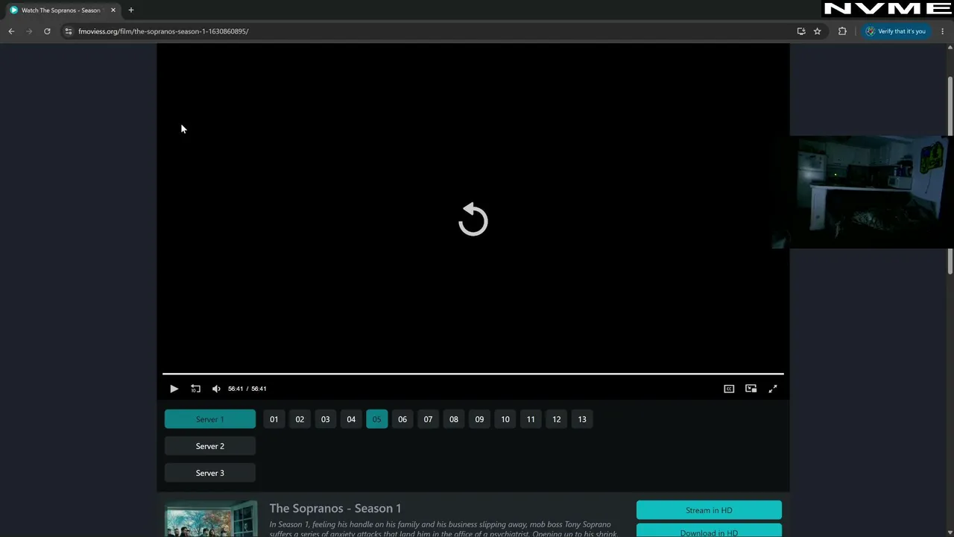This screenshot has width=954, height=537.
Task: View site information icon in address bar
Action: pyautogui.click(x=69, y=31)
